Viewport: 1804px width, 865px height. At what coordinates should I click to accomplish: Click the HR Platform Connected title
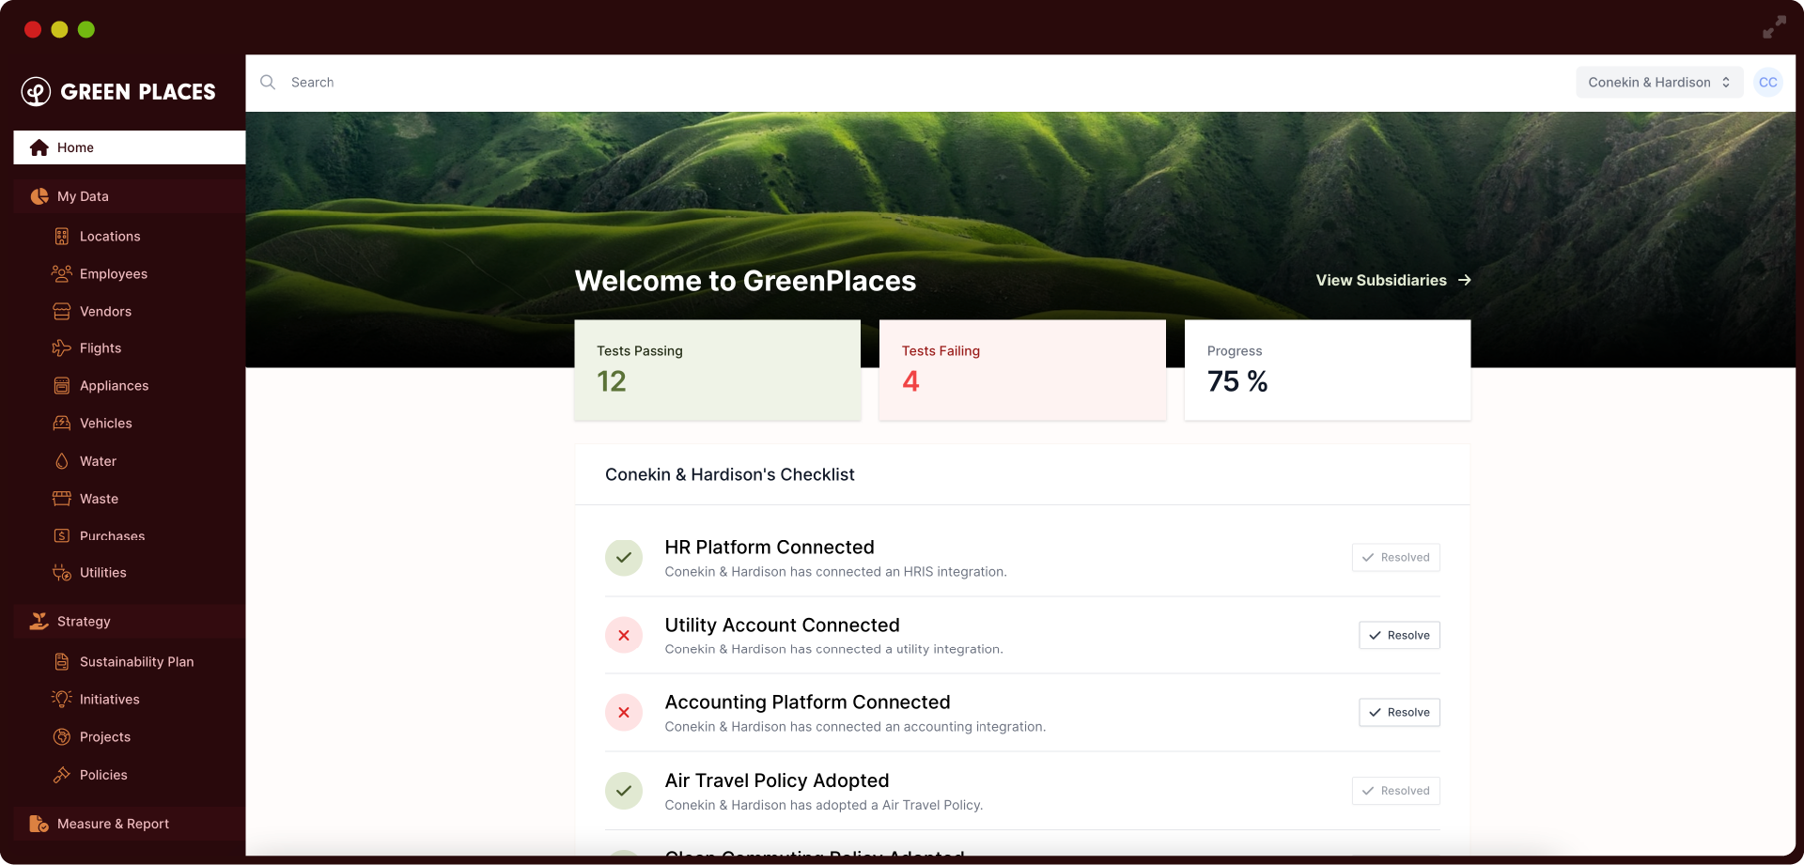tap(770, 548)
